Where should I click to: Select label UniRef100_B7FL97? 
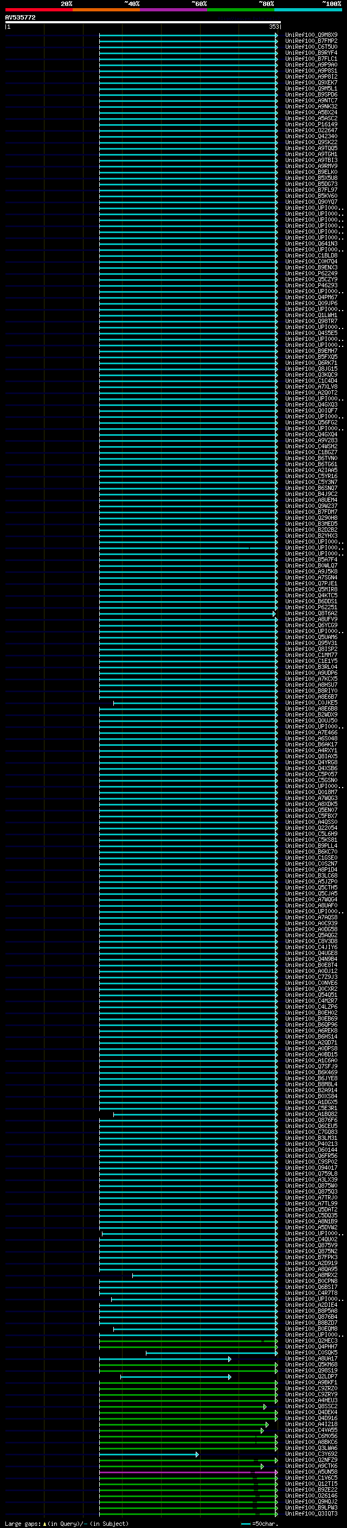[x=311, y=190]
